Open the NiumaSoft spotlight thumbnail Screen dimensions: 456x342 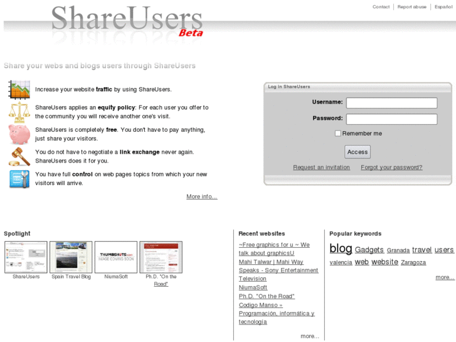[116, 257]
